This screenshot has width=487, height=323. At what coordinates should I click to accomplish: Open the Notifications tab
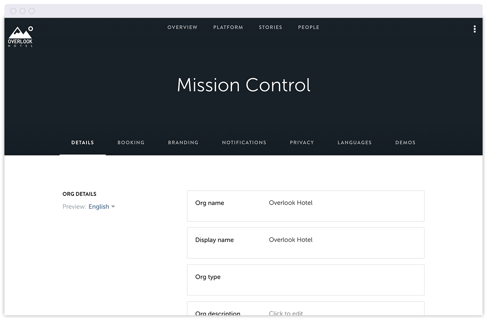[244, 143]
